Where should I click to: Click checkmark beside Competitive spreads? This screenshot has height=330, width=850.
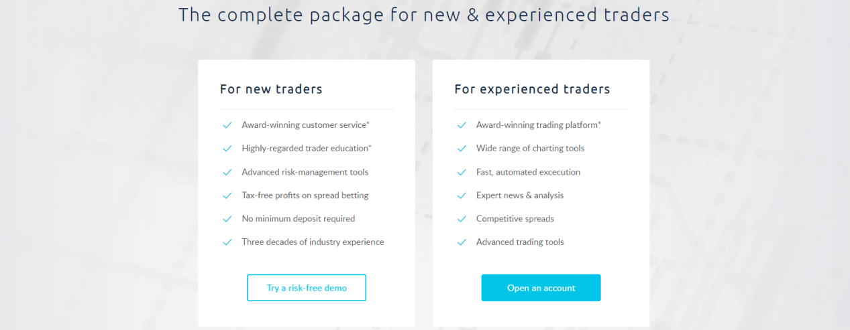click(462, 219)
